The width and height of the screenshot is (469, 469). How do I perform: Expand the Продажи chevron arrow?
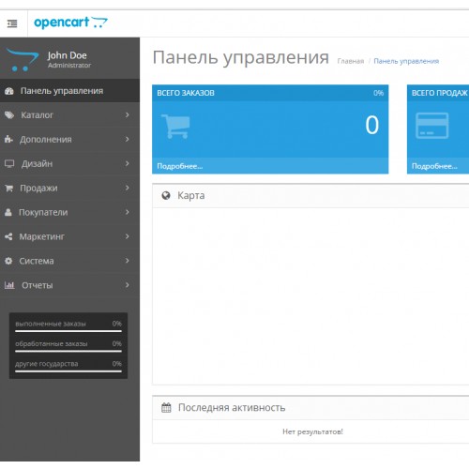(128, 188)
